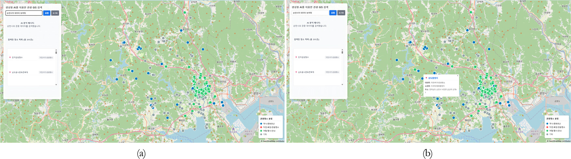Screen dimensions: 571x159
Task: Click the gray 초기화 reset button in panel (b)
Action: coord(341,13)
